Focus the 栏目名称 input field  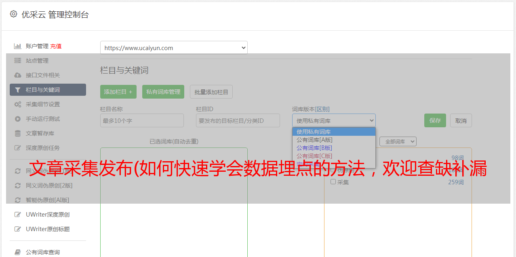(x=142, y=120)
